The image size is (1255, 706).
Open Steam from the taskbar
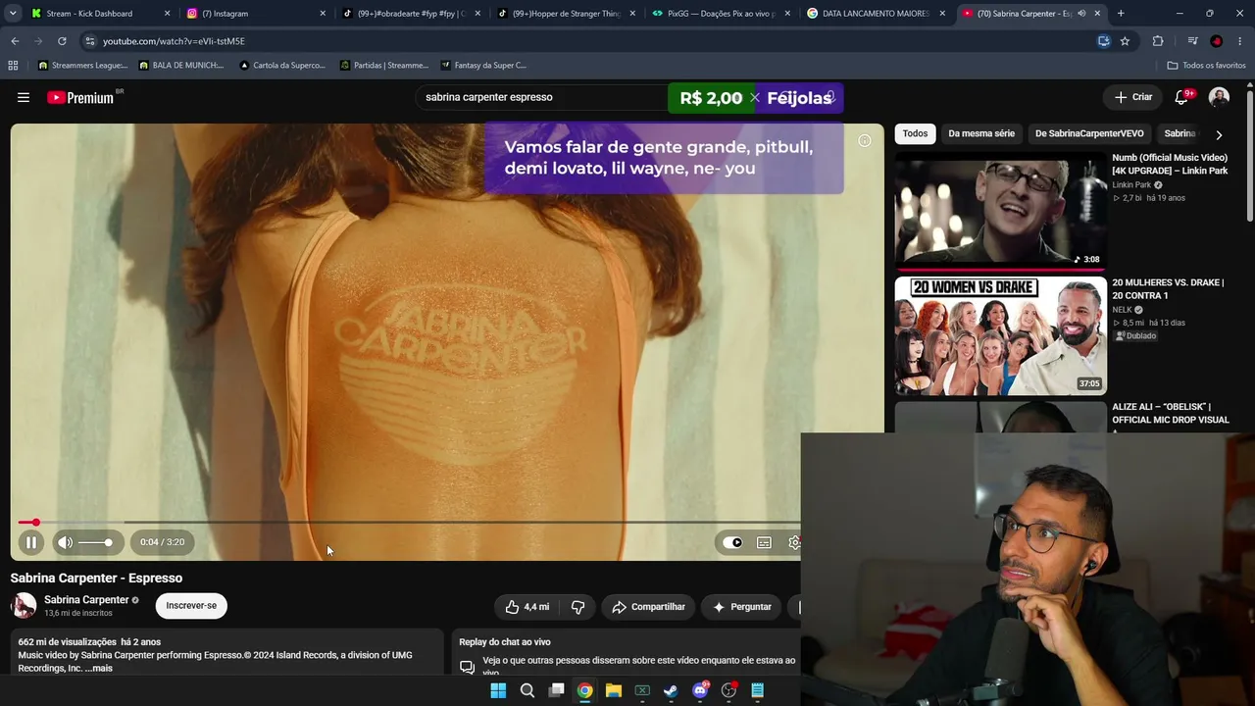tap(671, 690)
